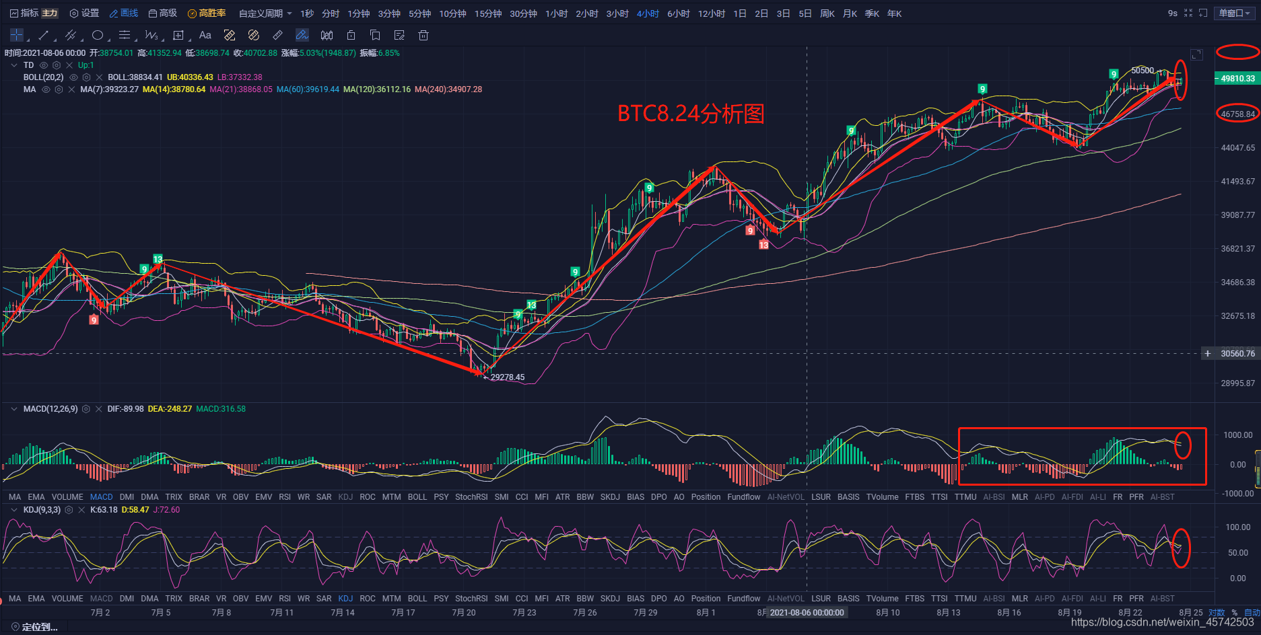Click the 高胜率 button

click(x=207, y=13)
